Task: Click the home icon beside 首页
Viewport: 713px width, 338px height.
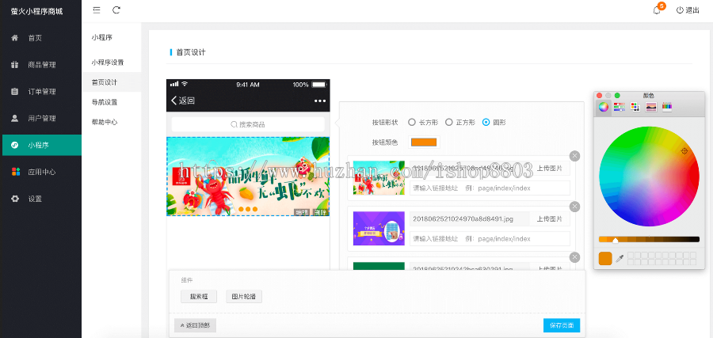Action: [15, 38]
